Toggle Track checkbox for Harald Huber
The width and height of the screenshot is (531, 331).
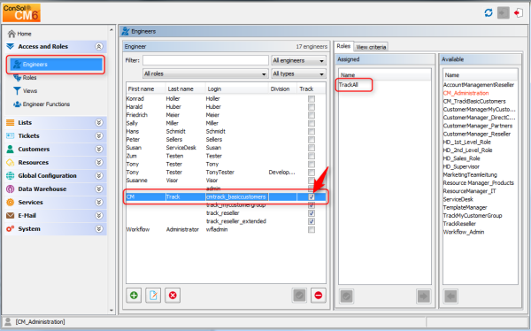[312, 107]
